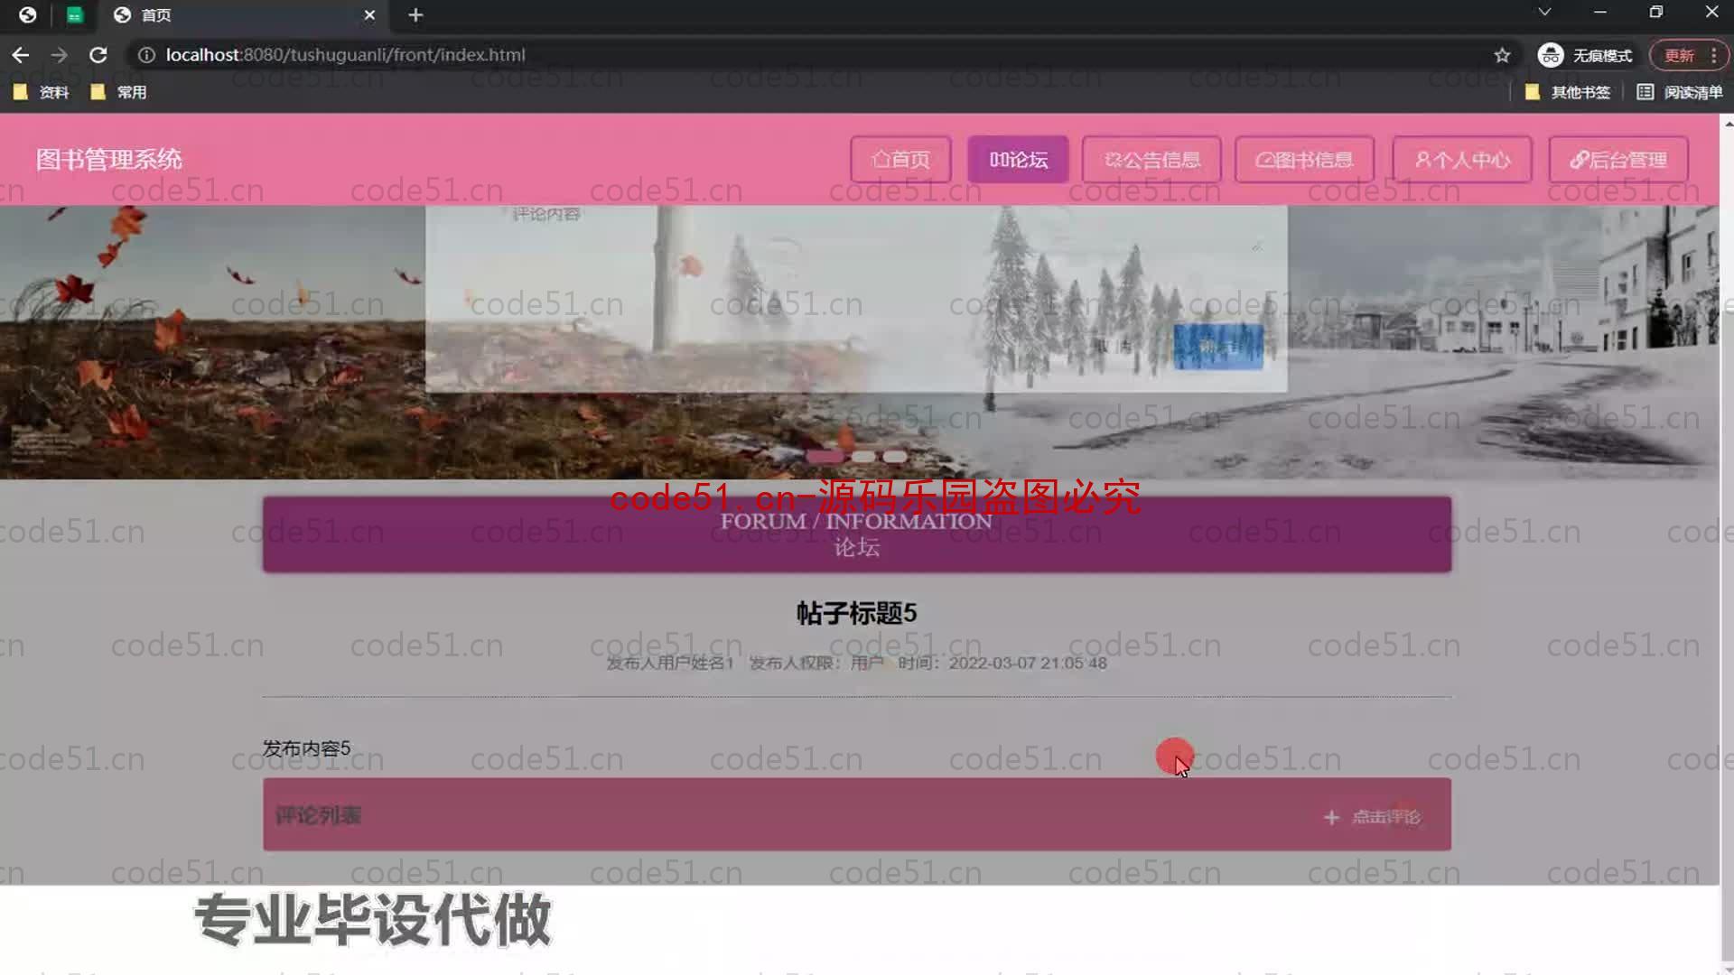
Task: Click the post time 2022-03-07 21:05:48
Action: tap(1028, 663)
